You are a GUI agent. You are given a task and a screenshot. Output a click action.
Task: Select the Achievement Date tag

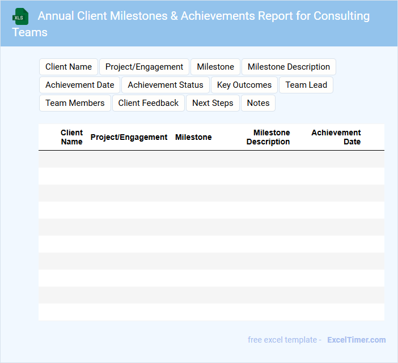[79, 85]
